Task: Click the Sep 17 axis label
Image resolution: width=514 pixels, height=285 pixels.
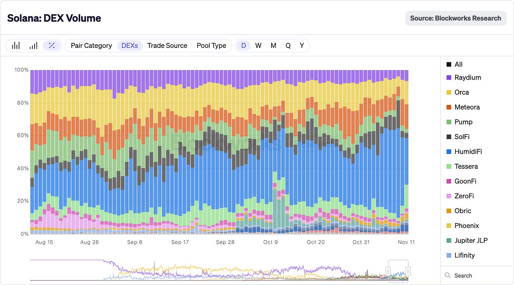Action: (x=181, y=242)
